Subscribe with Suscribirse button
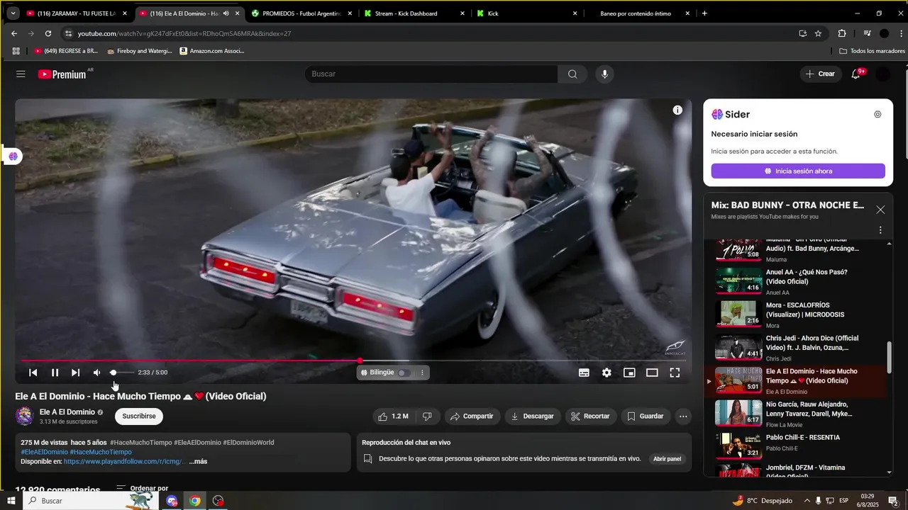Image resolution: width=908 pixels, height=510 pixels. click(139, 416)
